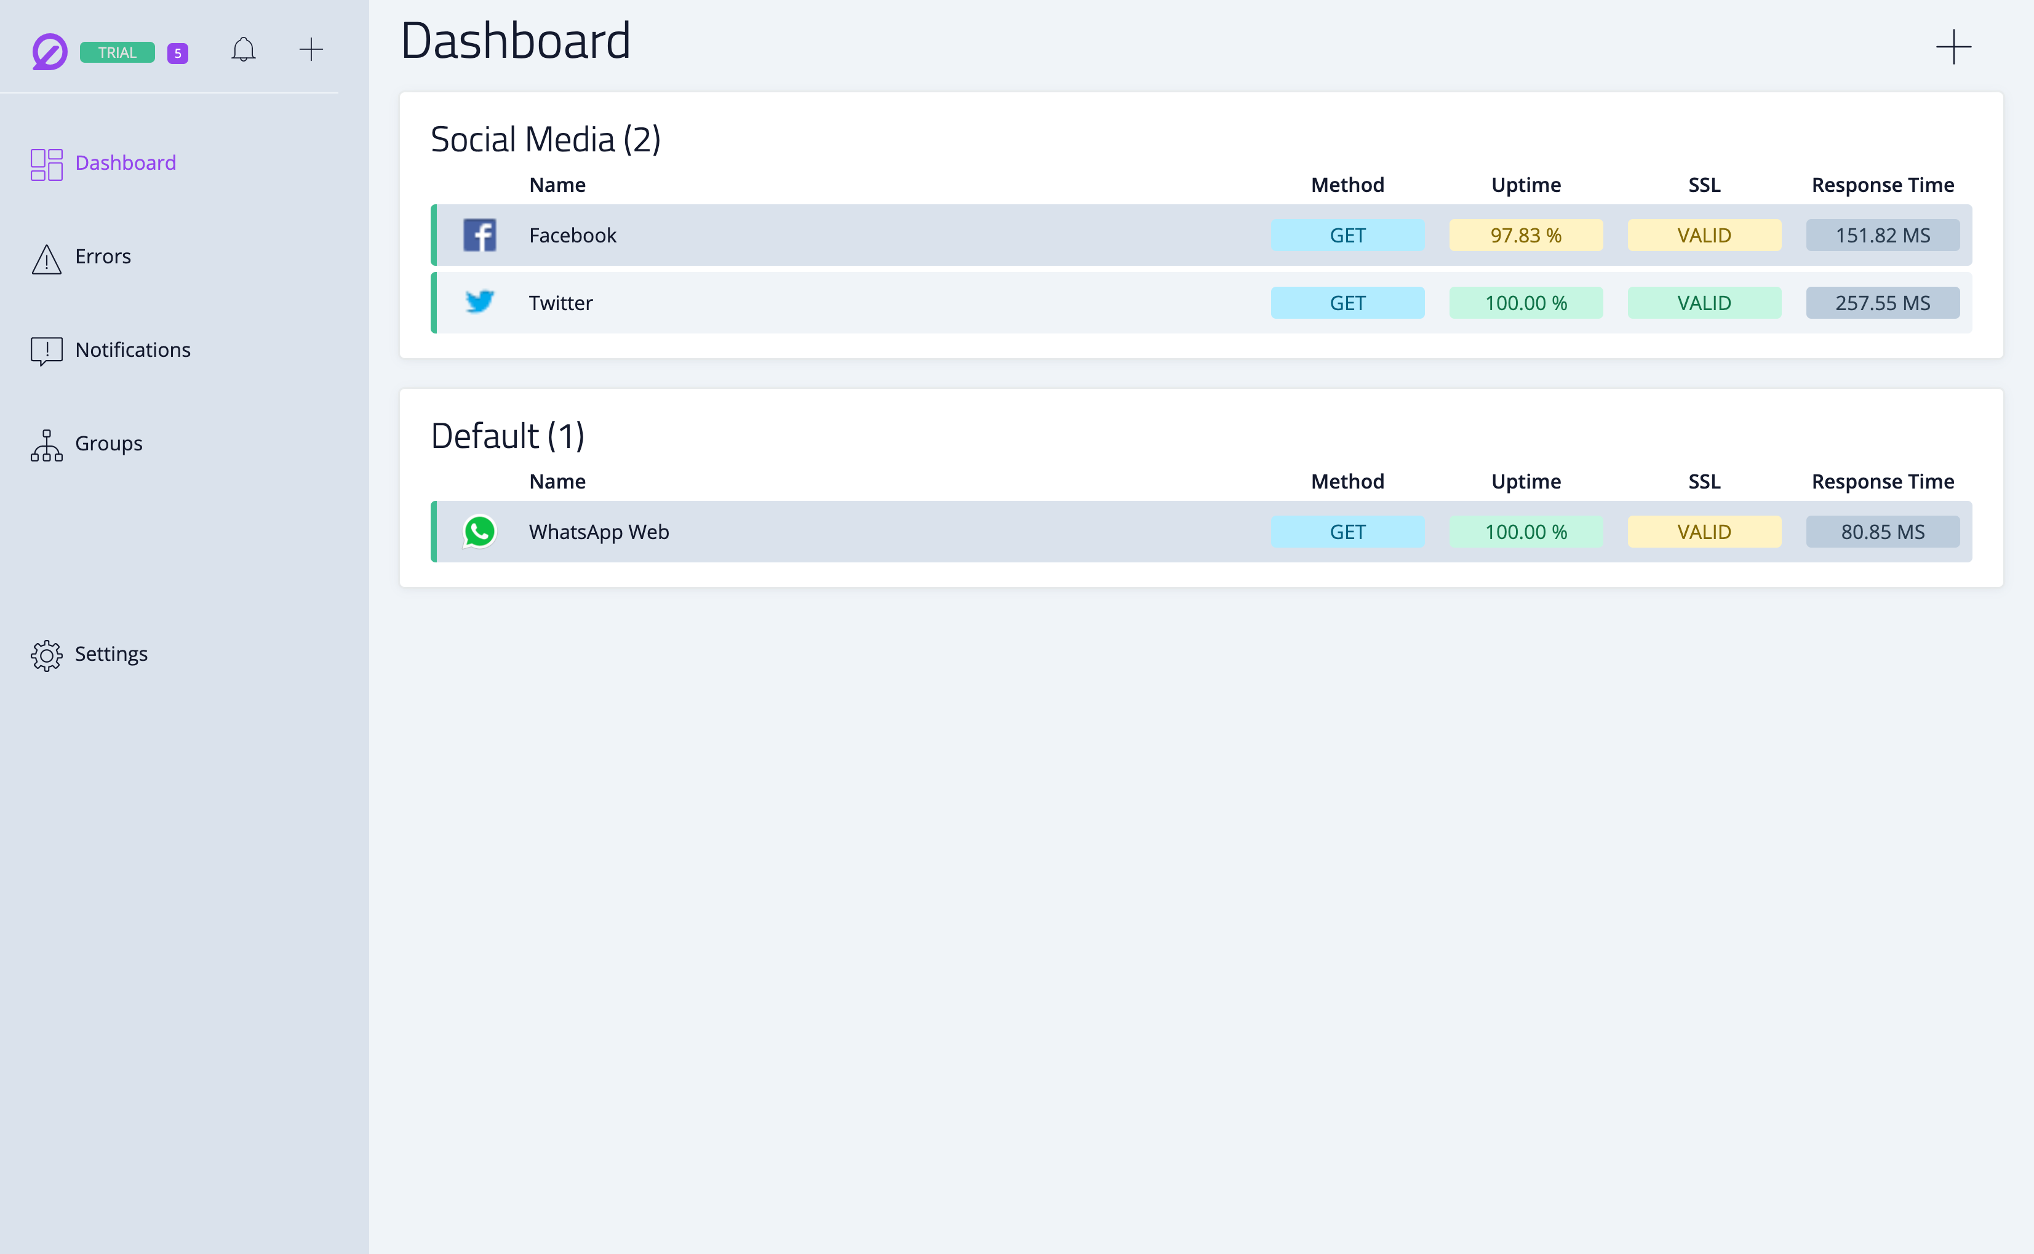Click the Settings gear icon

[x=46, y=655]
